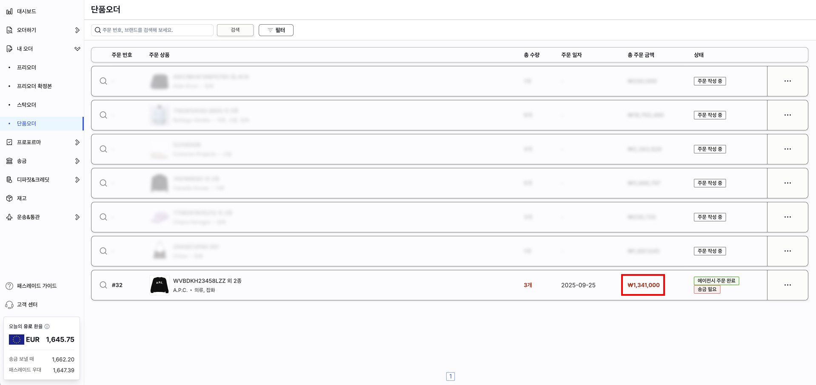Viewport: 816px width, 385px height.
Task: Select 스탁오더 in the sidebar
Action: pyautogui.click(x=26, y=105)
